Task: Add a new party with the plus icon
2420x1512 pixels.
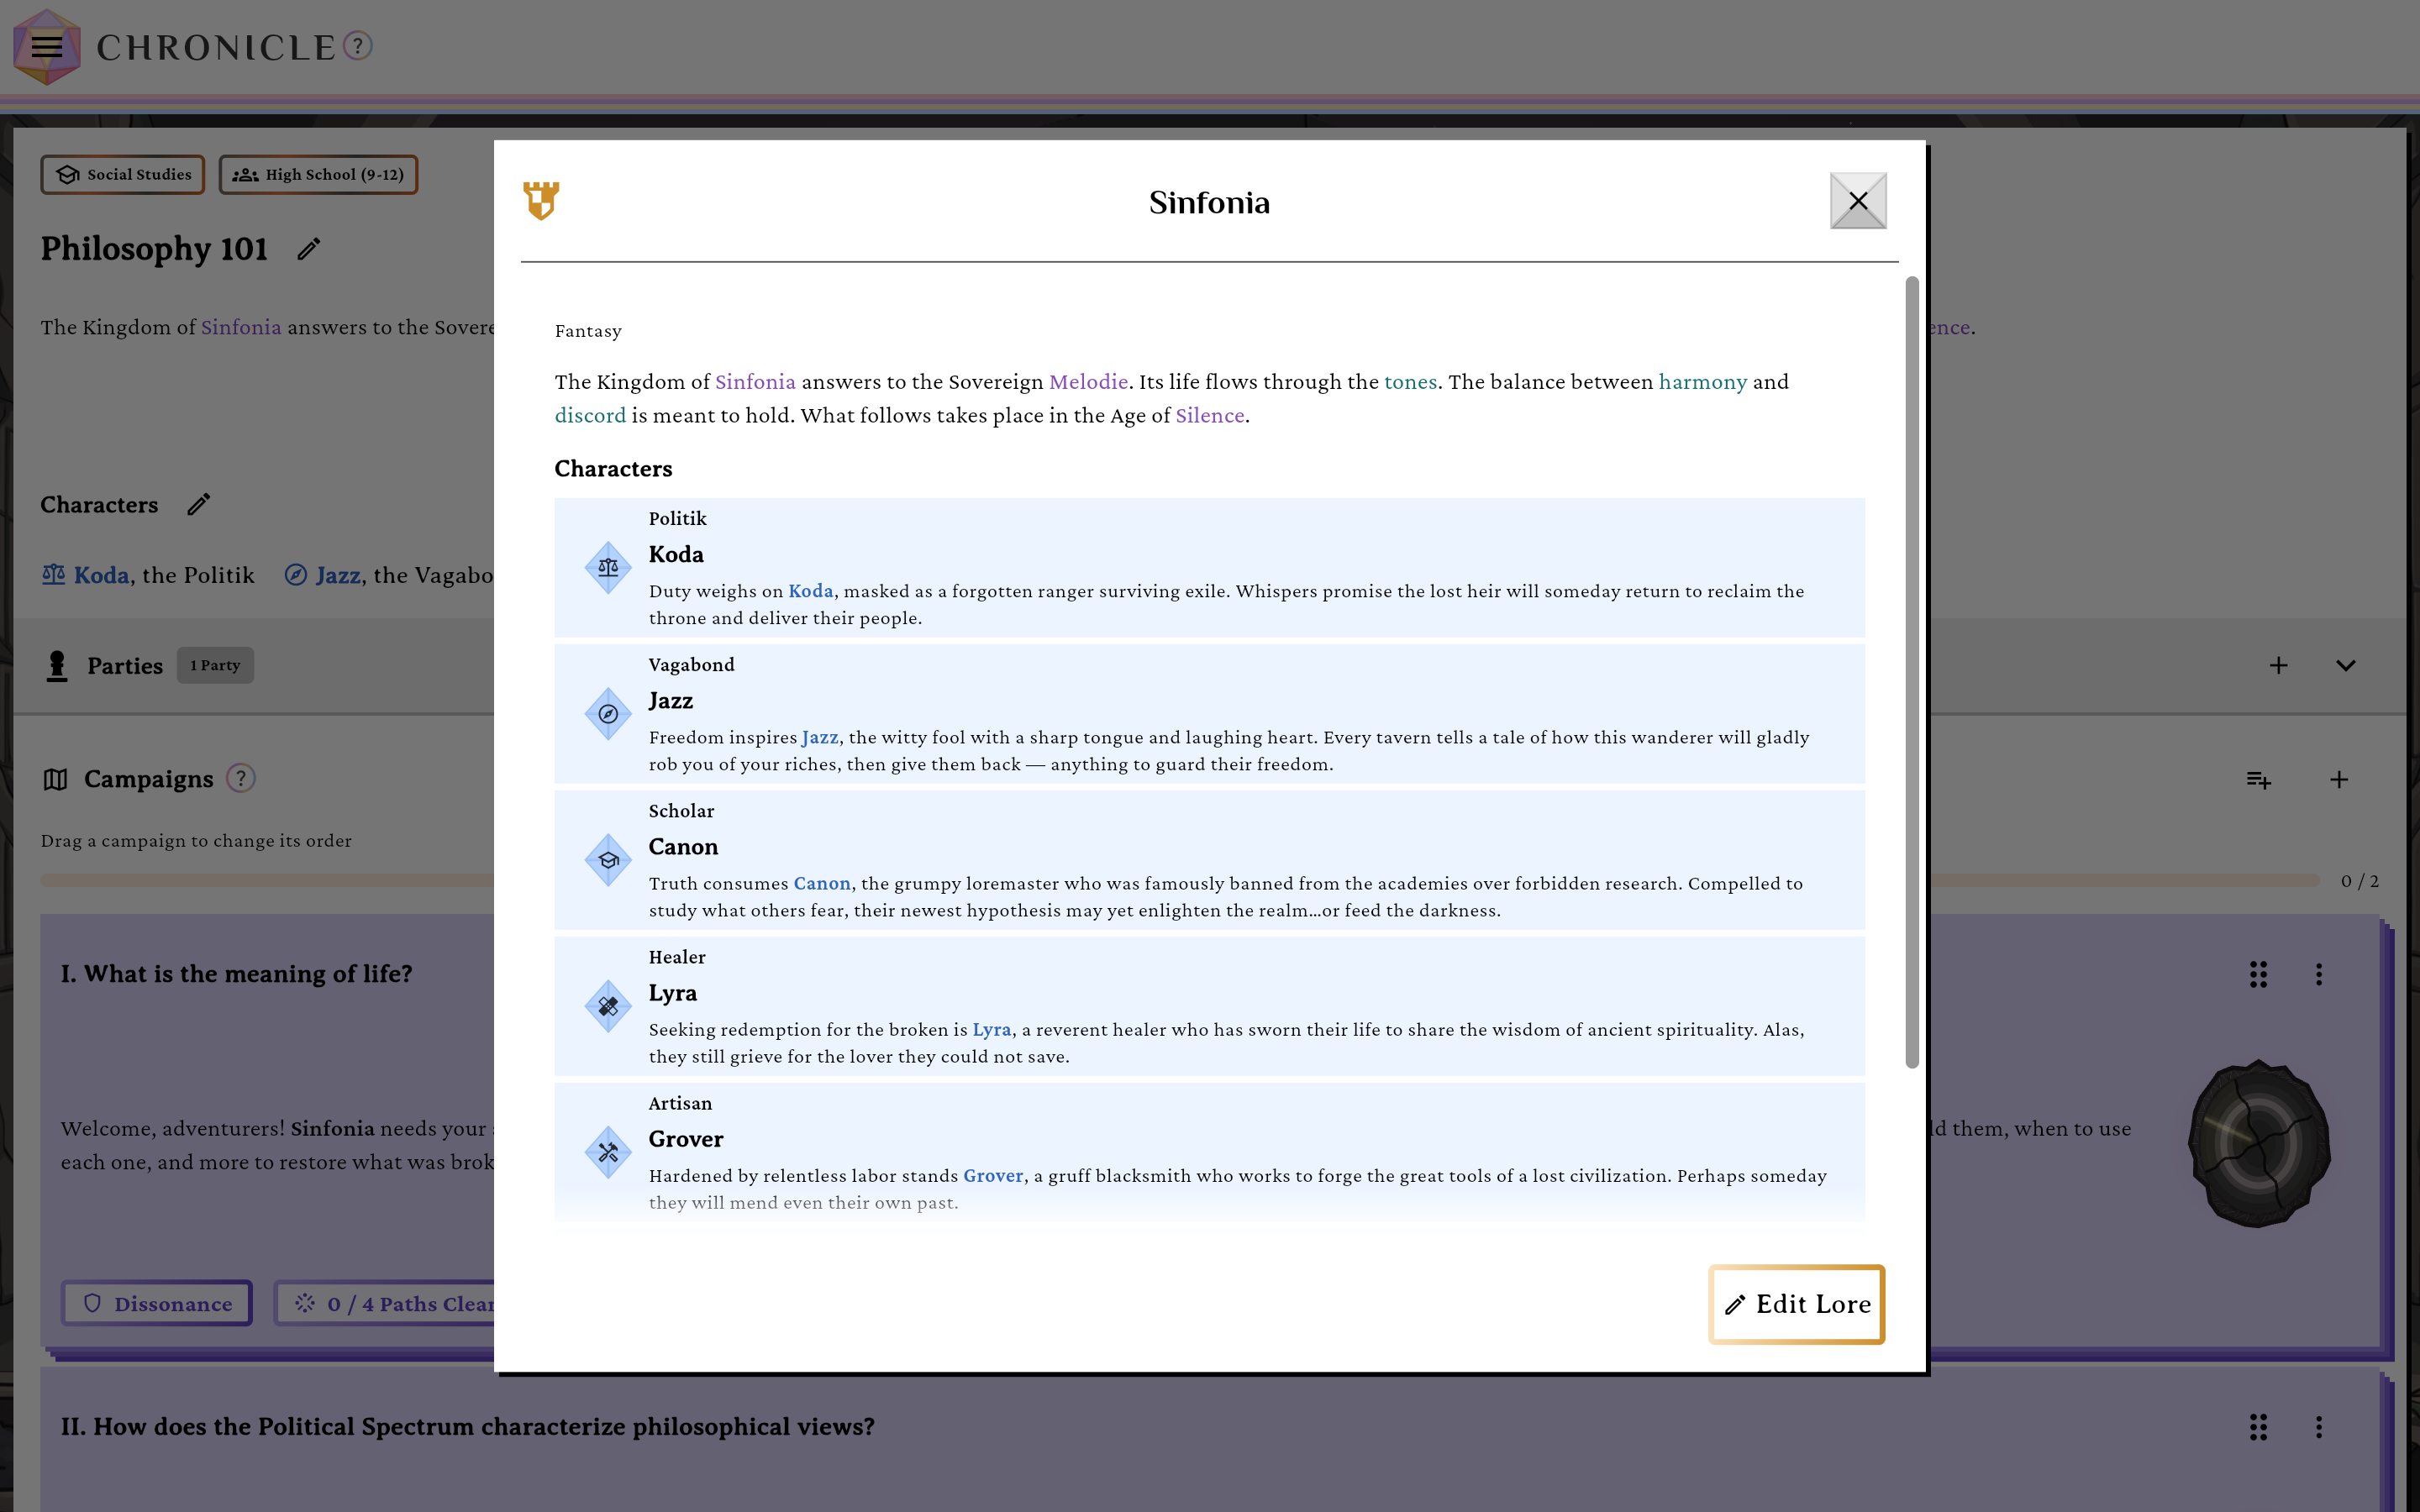Action: (x=2278, y=666)
